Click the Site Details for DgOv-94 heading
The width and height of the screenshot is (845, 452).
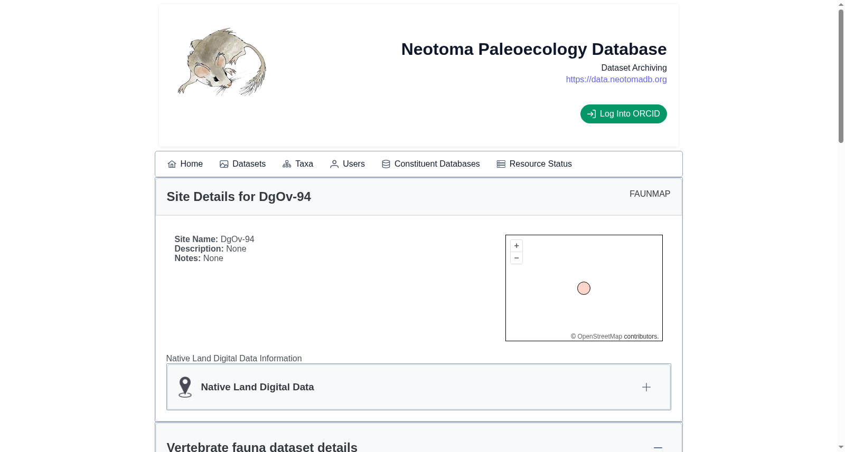(x=239, y=197)
